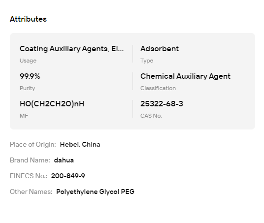Viewport: 264px width, 223px height.
Task: Click the Place of Origin label
Action: point(33,145)
